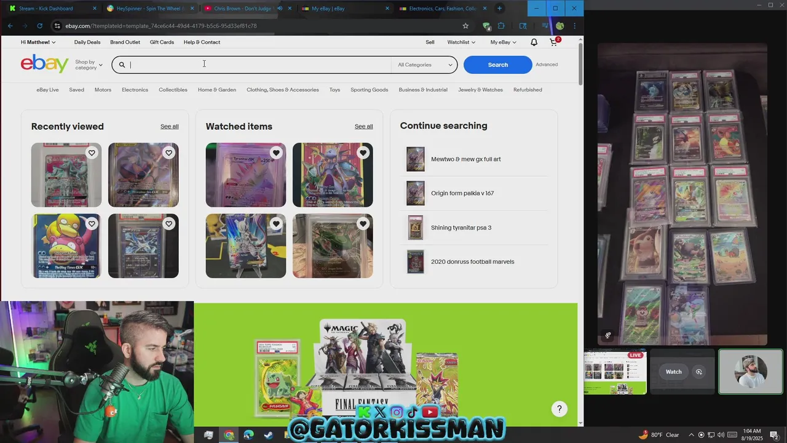
Task: Open a new browser tab
Action: point(499,8)
